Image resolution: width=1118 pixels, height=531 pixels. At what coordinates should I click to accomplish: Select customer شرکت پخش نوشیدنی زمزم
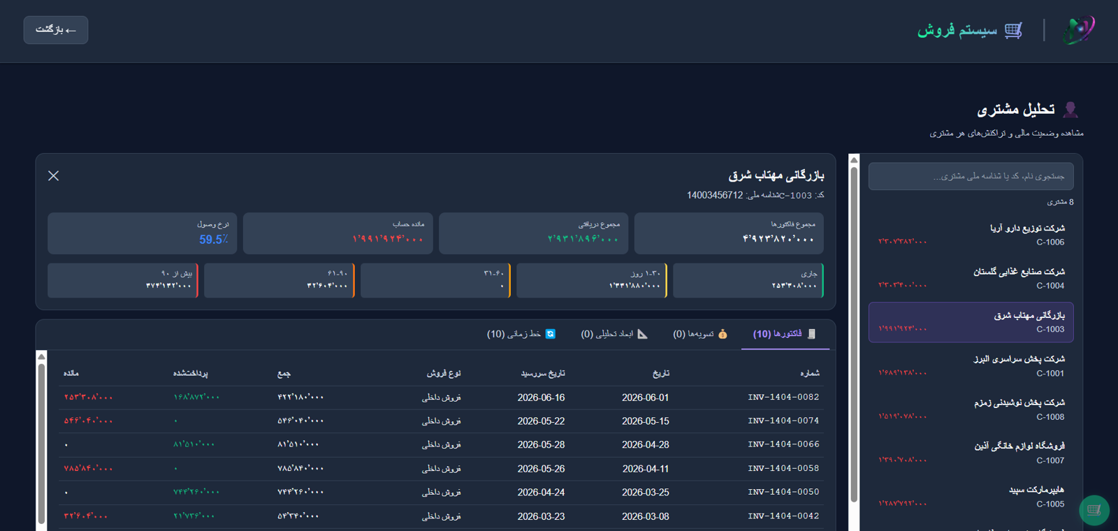coord(971,409)
